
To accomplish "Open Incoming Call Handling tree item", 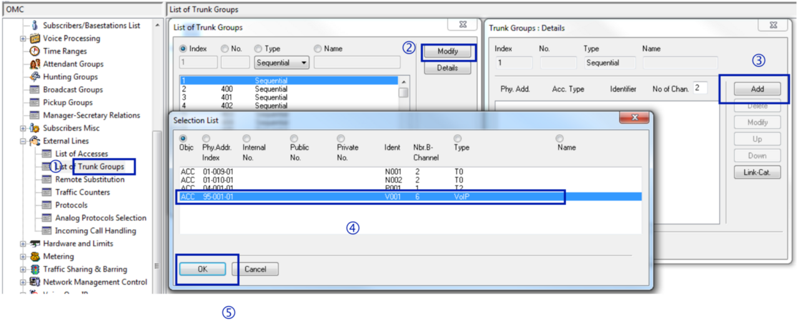I will 95,231.
